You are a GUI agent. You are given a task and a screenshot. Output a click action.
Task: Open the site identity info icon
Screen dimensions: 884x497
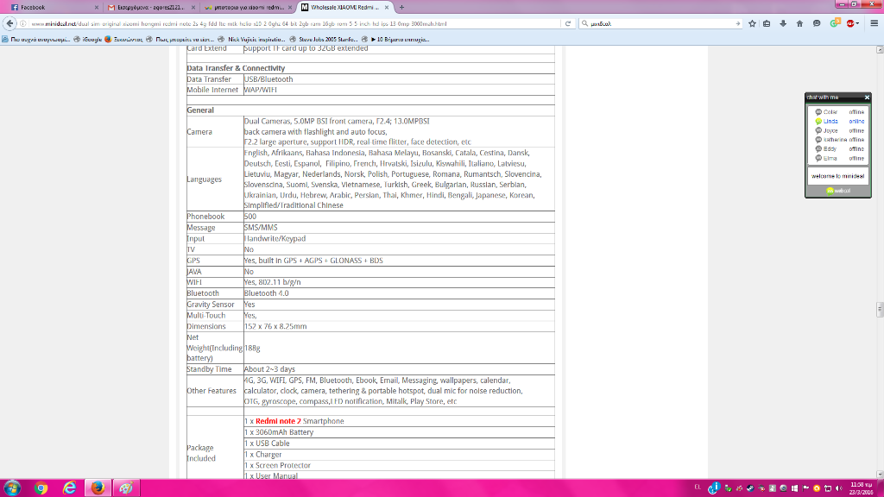point(23,23)
